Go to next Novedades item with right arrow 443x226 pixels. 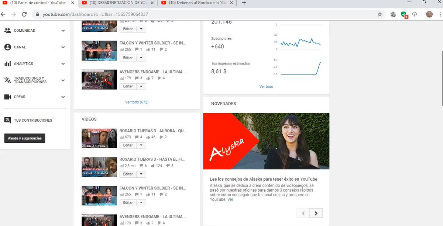click(x=316, y=213)
